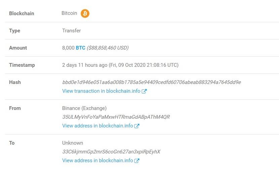The image size is (279, 173).
Task: Click the Transfer type value
Action: (x=72, y=31)
